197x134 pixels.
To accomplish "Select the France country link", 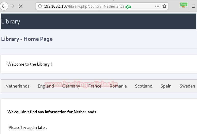I will (95, 86).
